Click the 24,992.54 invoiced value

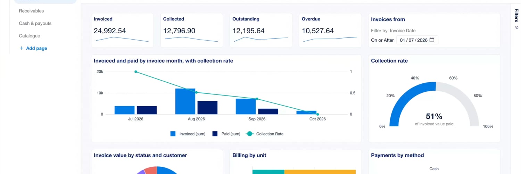110,31
